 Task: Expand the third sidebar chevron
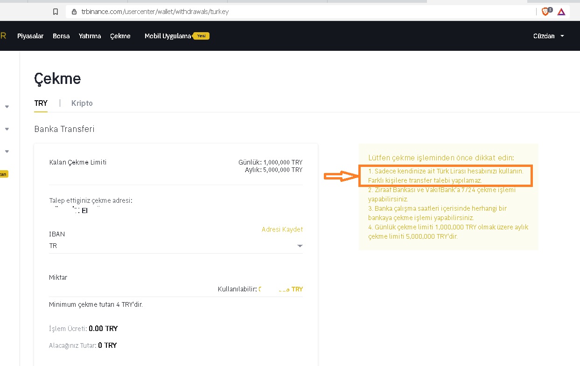click(x=7, y=152)
